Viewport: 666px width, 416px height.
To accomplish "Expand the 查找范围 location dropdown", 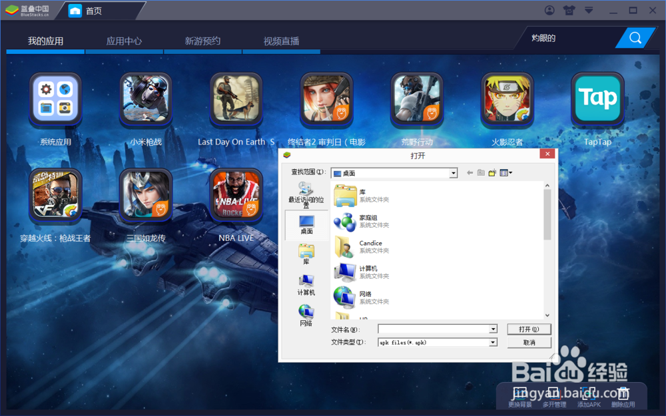I will (x=453, y=173).
